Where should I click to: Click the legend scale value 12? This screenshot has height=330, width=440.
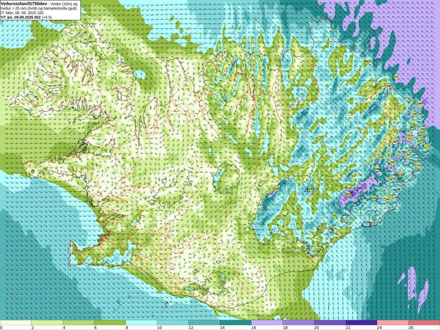191,328
